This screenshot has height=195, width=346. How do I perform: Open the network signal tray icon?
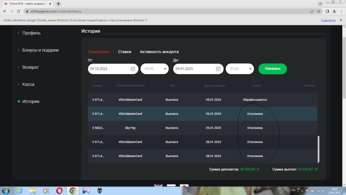click(x=318, y=191)
